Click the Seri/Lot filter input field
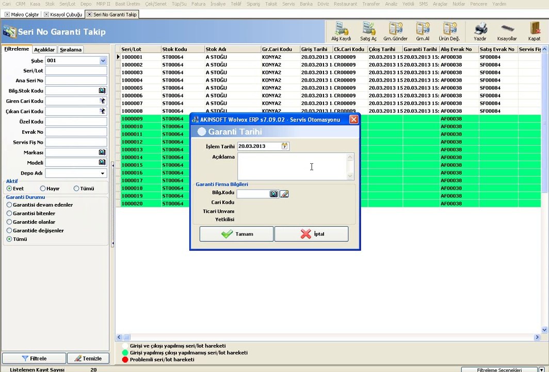Viewport: 549px width, 372px height. [x=76, y=70]
